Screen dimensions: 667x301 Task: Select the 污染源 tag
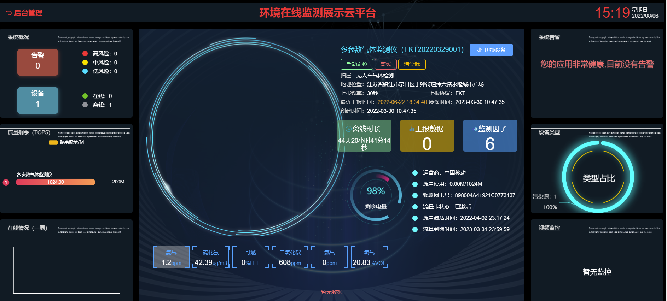click(x=412, y=64)
